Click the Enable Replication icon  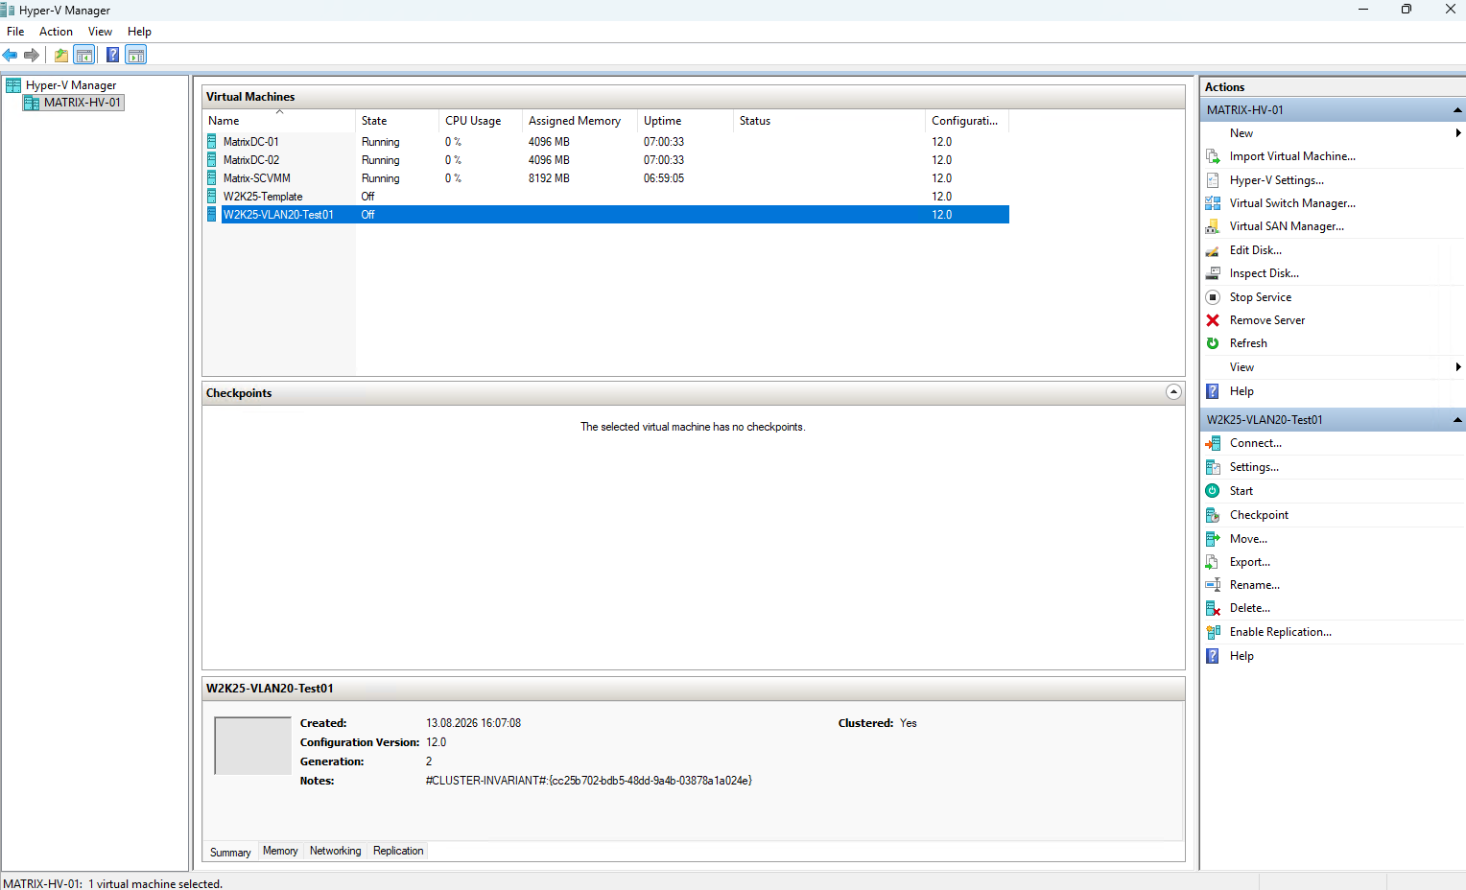1213,632
